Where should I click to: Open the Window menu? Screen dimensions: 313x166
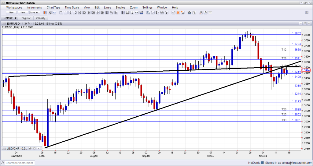(x=162, y=7)
